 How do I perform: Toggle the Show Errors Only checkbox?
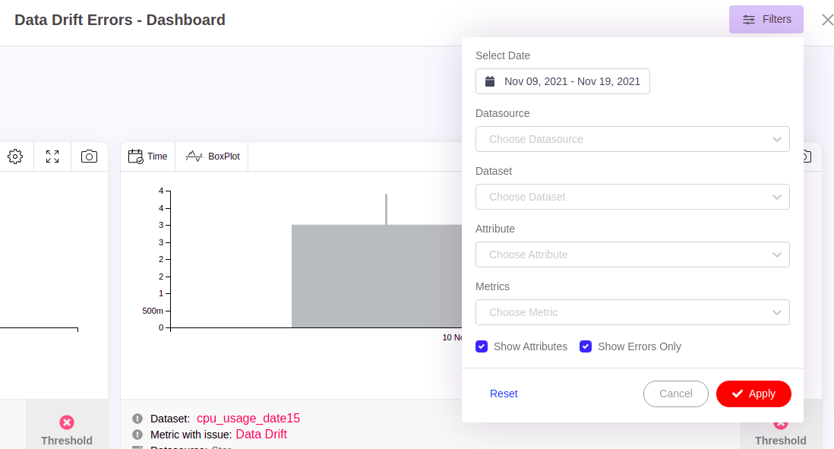[x=586, y=346]
